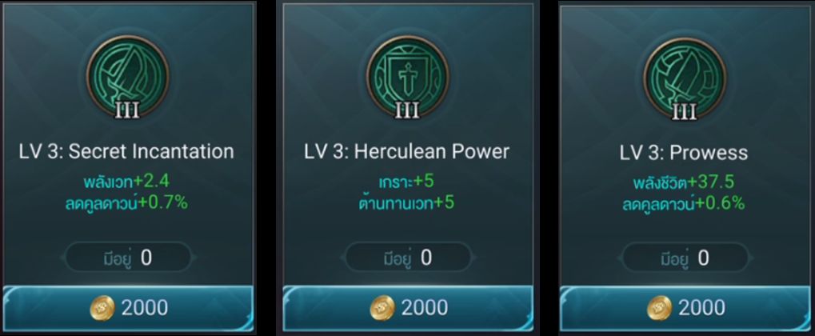Select the Prowess rune icon
The image size is (815, 336).
tap(685, 78)
